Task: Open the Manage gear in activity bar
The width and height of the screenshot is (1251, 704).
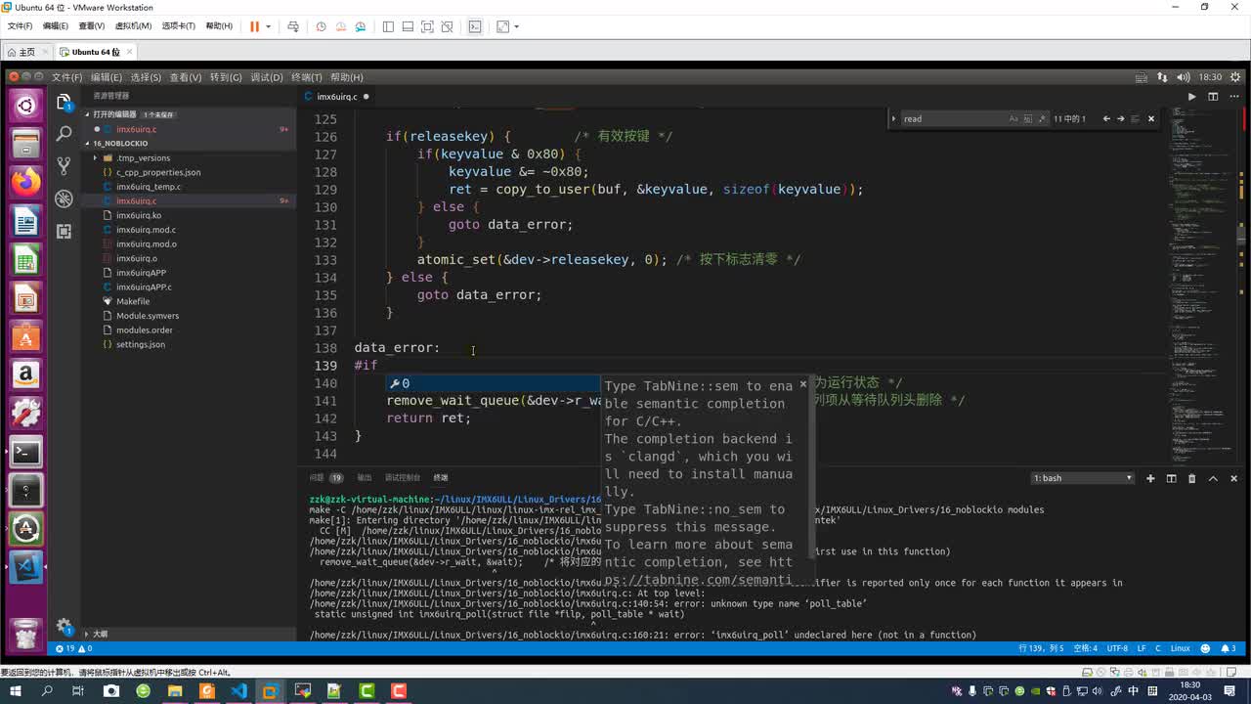Action: point(65,626)
